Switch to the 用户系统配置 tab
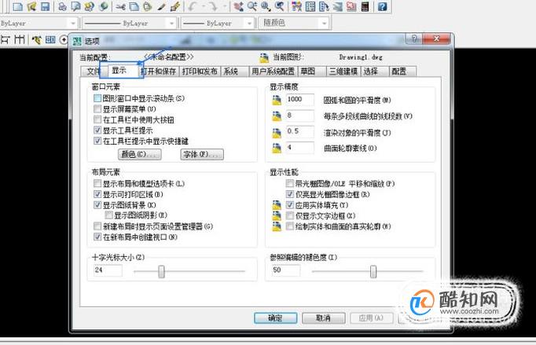 (x=274, y=71)
